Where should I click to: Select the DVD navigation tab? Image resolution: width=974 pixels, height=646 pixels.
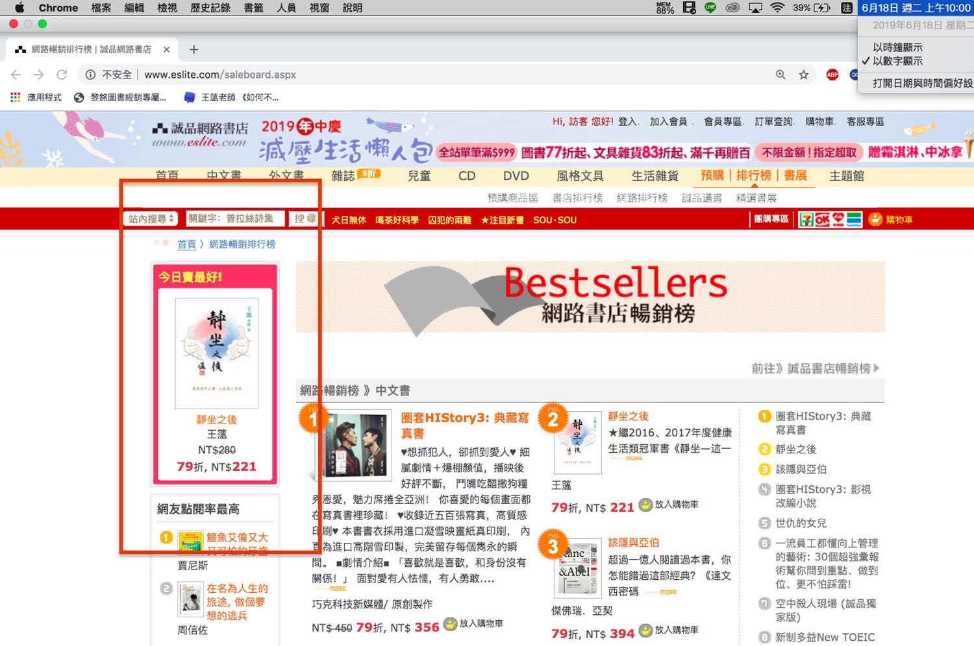516,176
